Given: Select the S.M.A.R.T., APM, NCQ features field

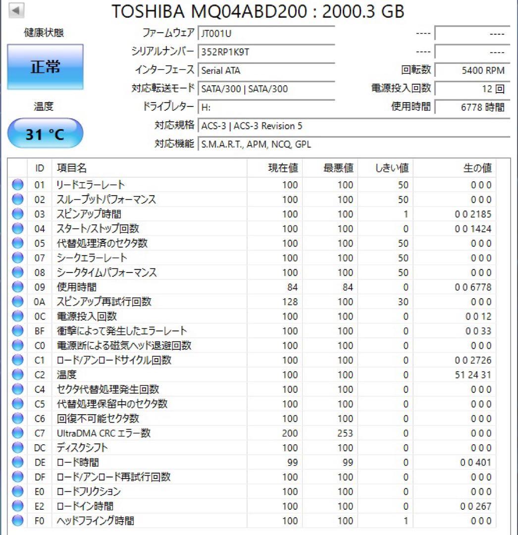Looking at the screenshot, I should [x=354, y=144].
